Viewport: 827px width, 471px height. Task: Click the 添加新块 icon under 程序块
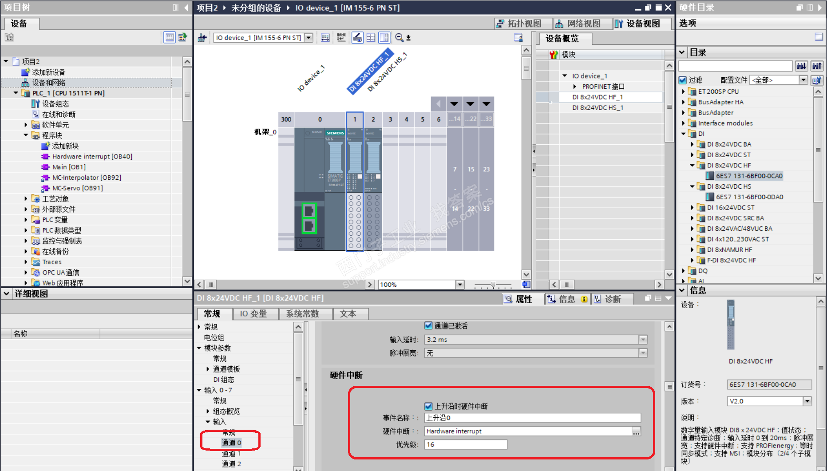[45, 146]
